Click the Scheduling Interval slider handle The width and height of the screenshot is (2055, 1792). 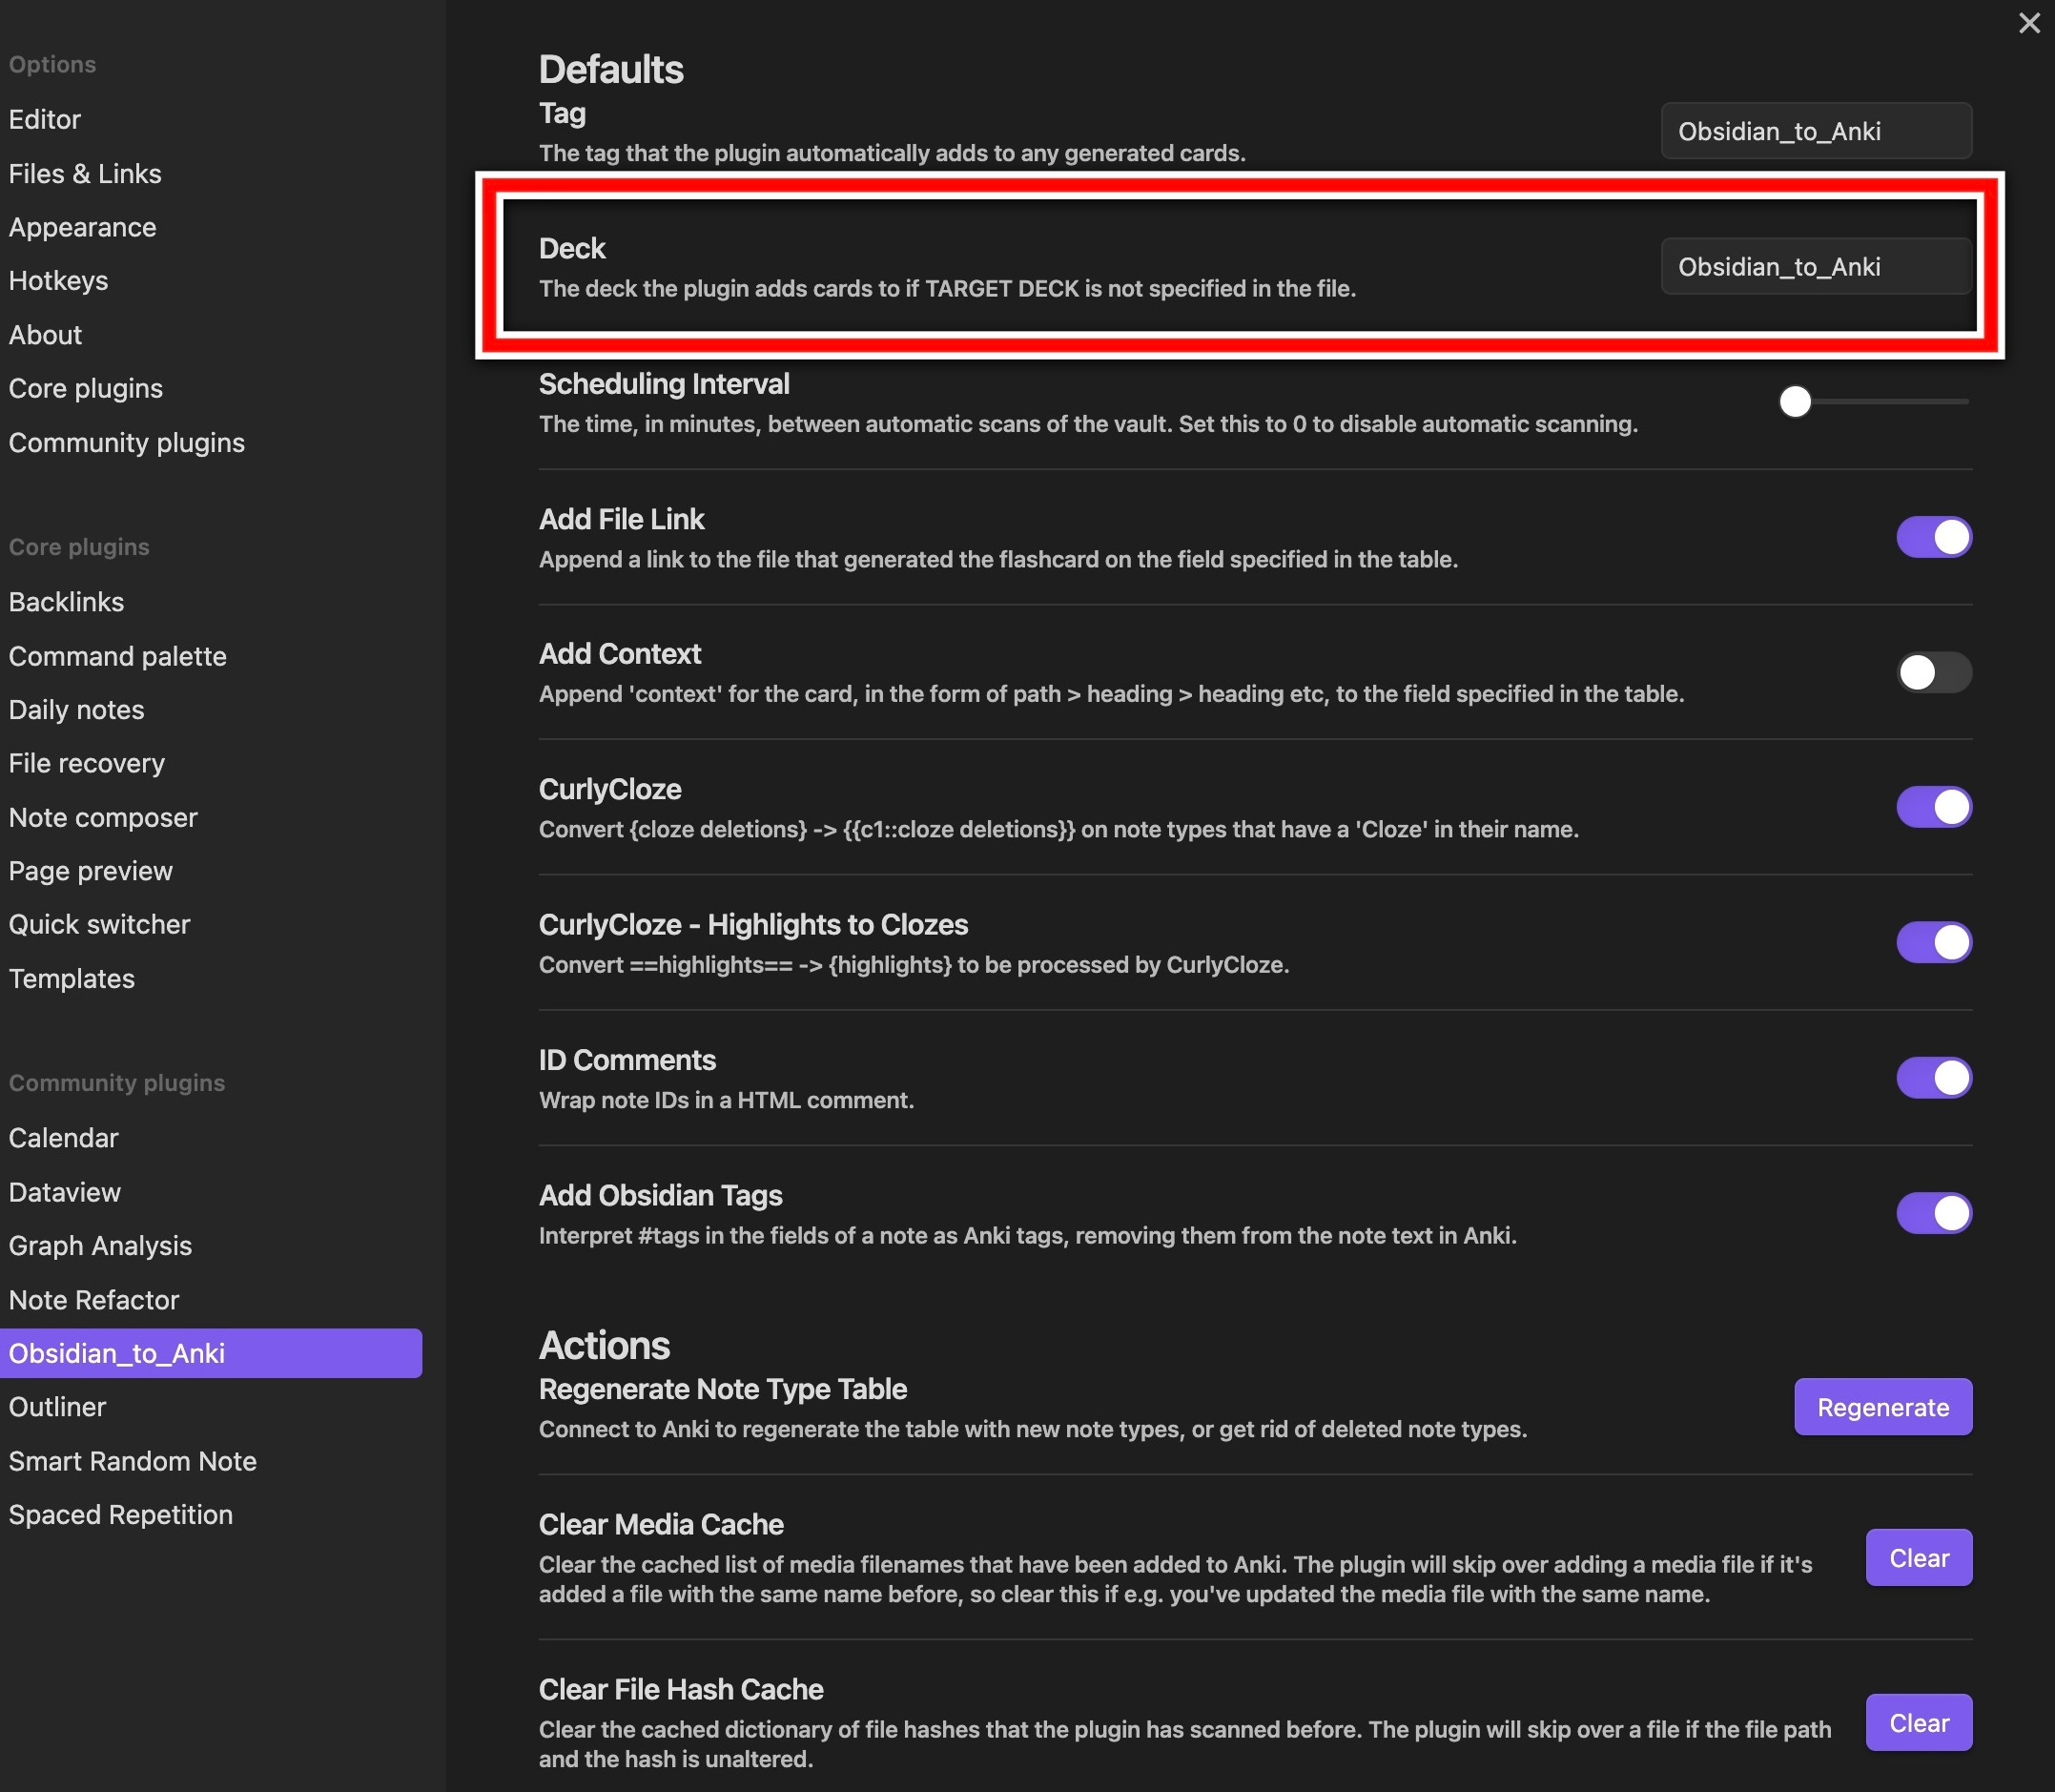pos(1795,402)
